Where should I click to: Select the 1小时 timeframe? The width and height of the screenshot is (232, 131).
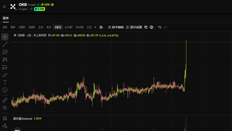tap(69, 27)
